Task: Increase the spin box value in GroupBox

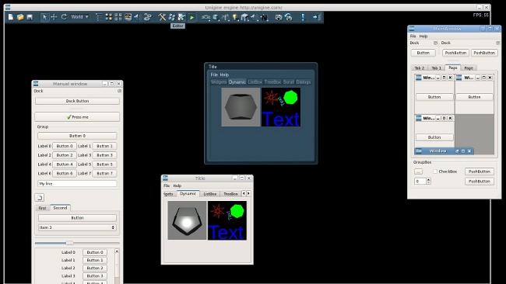Action: click(429, 179)
